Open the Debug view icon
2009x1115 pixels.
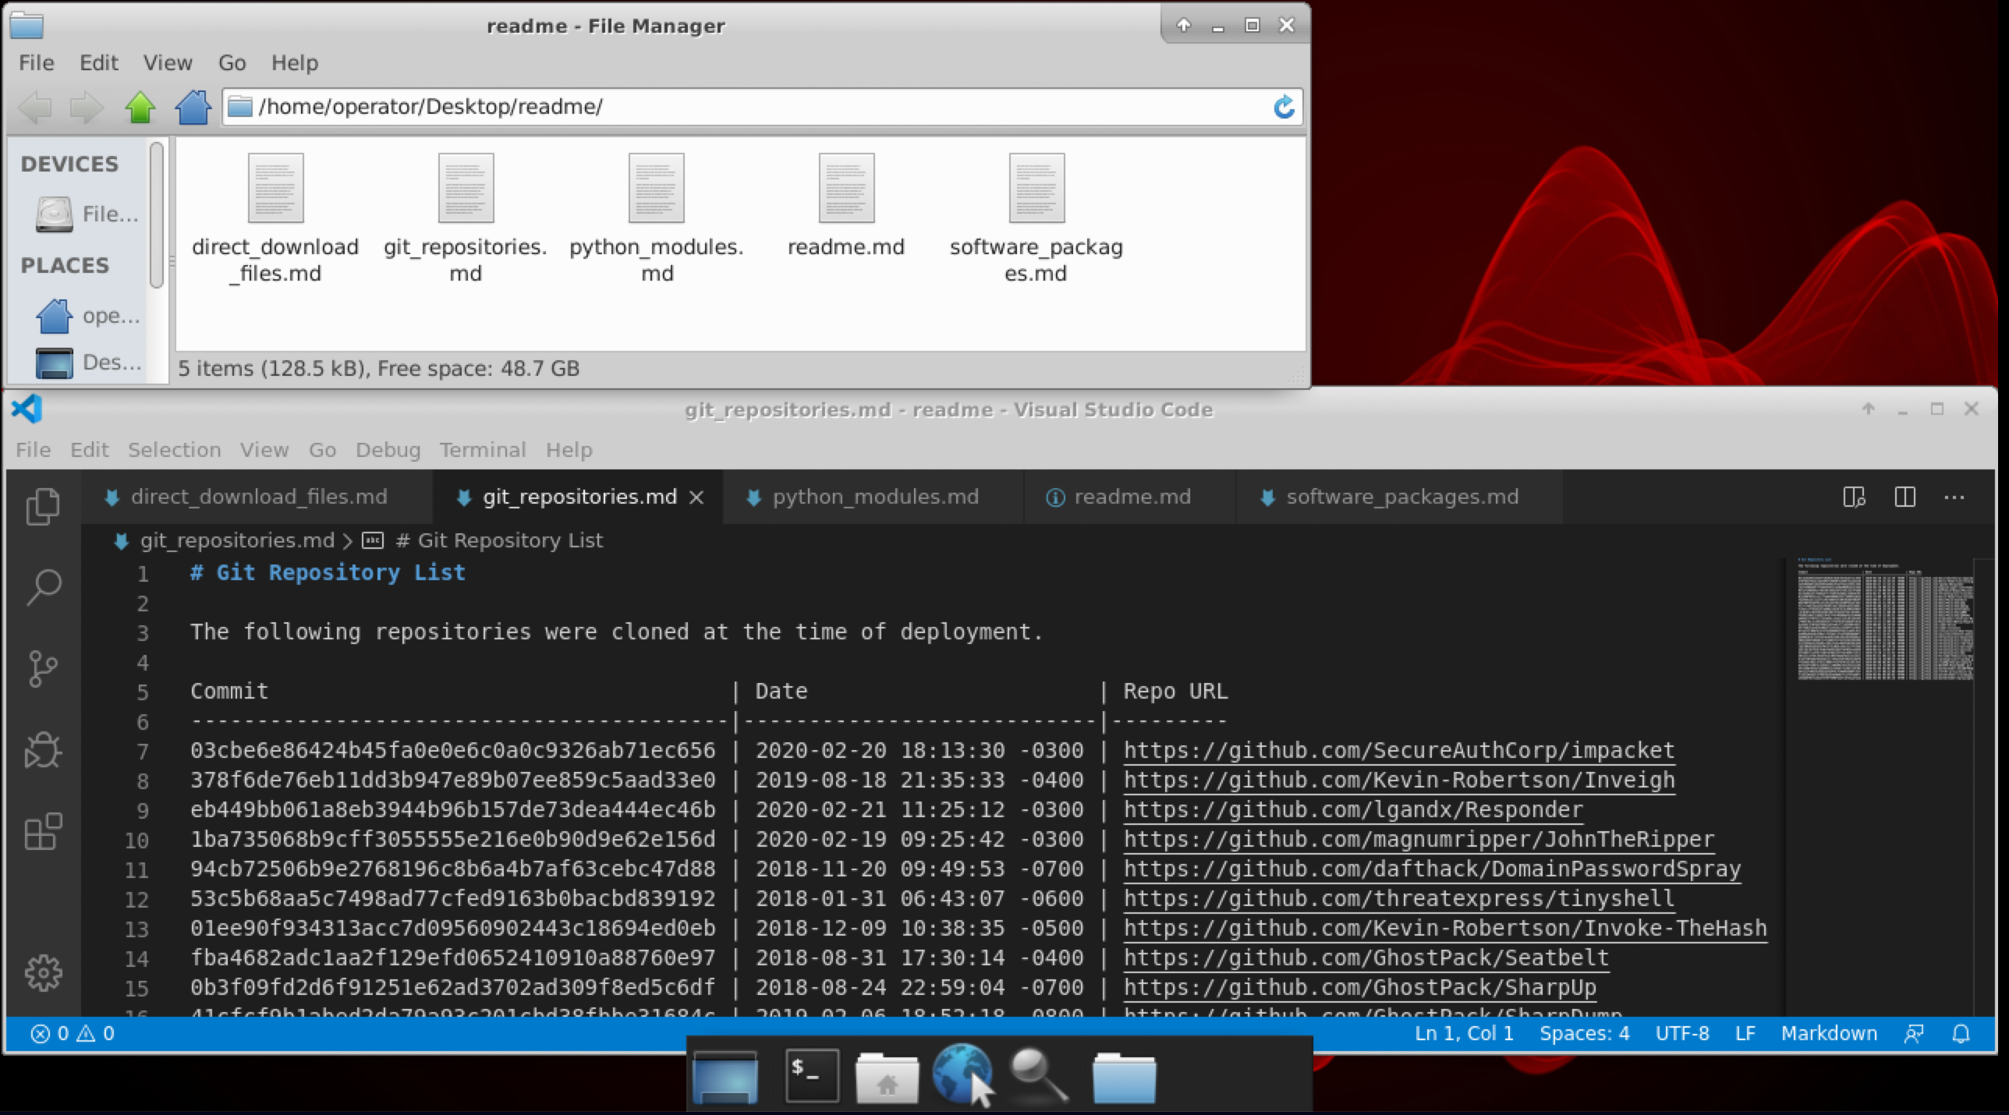(x=43, y=751)
